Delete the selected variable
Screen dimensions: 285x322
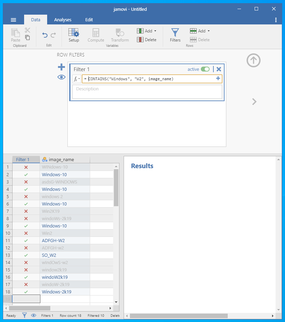[147, 40]
